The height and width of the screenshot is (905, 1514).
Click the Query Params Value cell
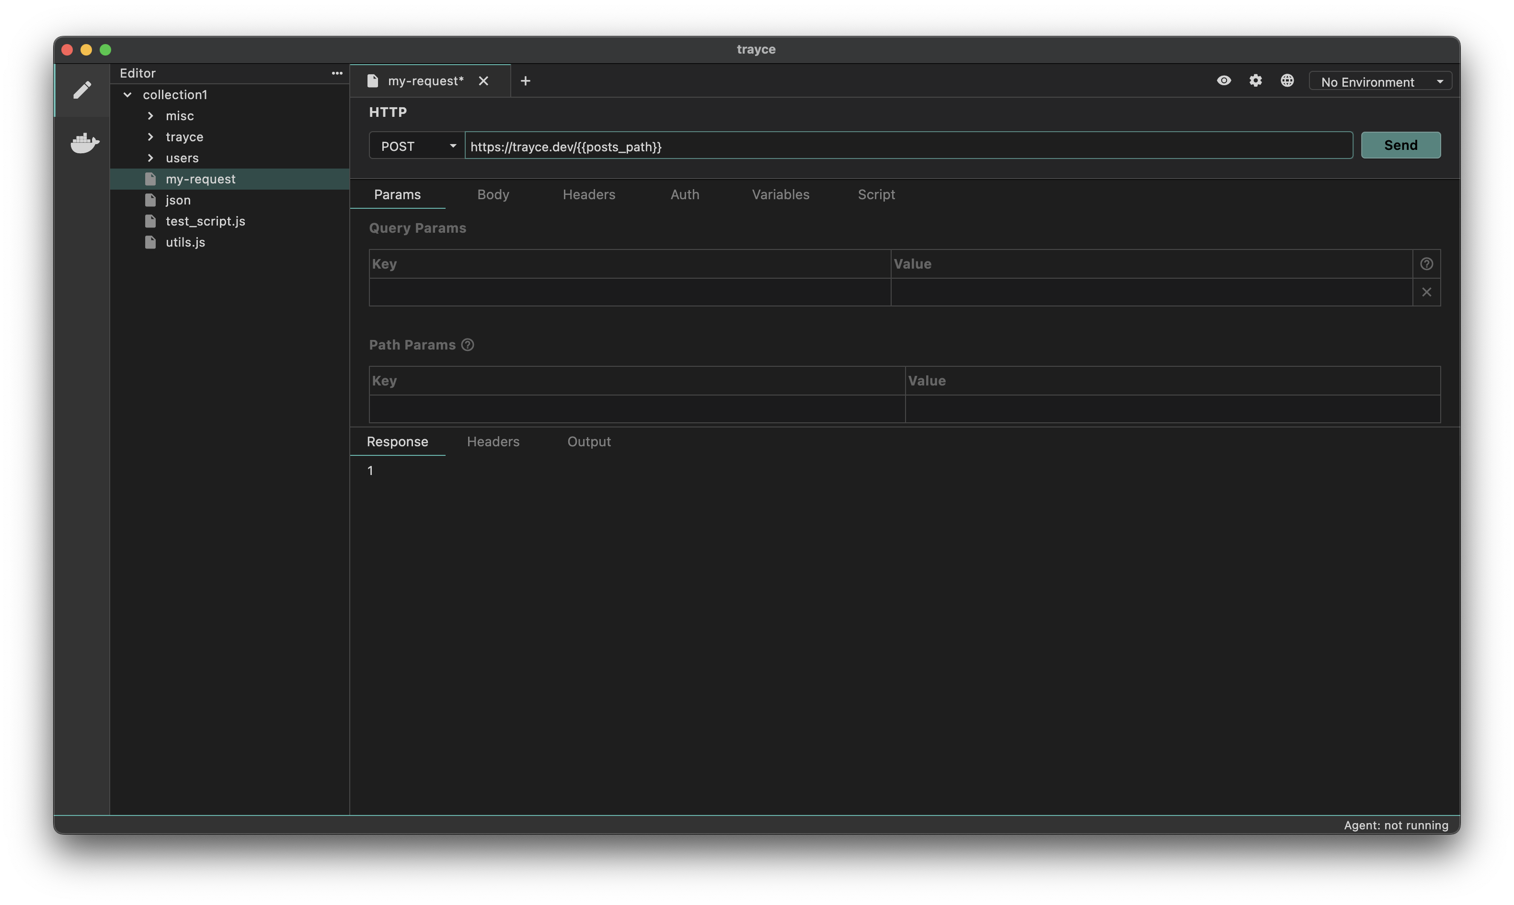point(1152,292)
